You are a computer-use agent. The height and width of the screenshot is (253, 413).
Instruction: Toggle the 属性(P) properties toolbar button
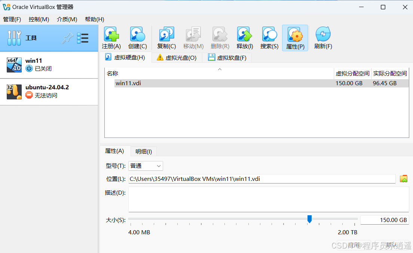coord(295,38)
